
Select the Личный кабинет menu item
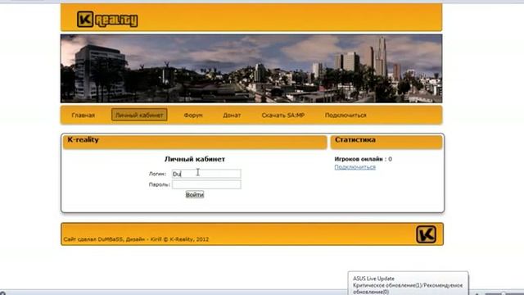(x=139, y=115)
